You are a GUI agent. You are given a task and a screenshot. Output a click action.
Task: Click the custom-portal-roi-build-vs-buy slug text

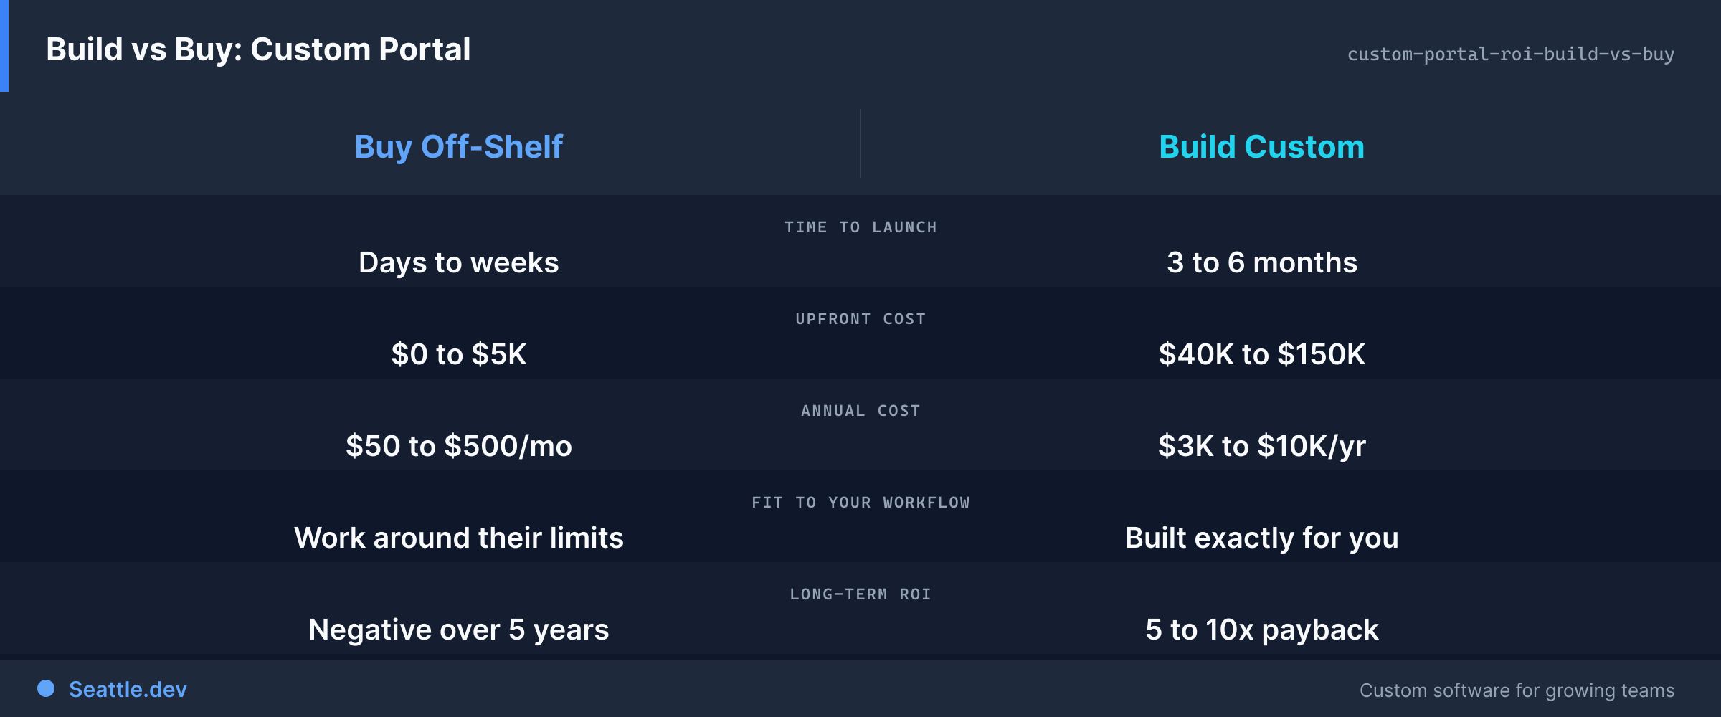pos(1511,54)
